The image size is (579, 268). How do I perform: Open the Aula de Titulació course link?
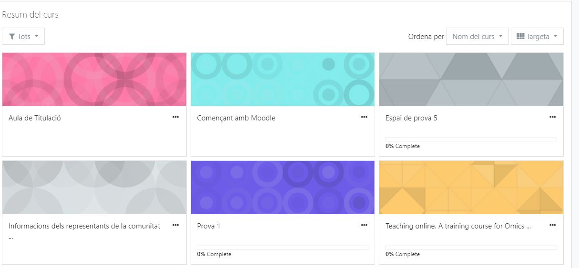tap(35, 118)
